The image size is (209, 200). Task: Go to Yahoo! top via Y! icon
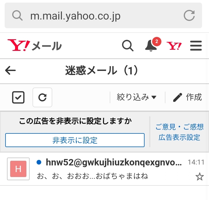click(174, 46)
